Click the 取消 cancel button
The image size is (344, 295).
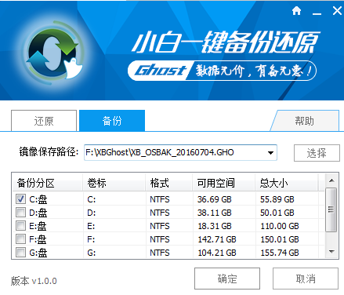(306, 279)
